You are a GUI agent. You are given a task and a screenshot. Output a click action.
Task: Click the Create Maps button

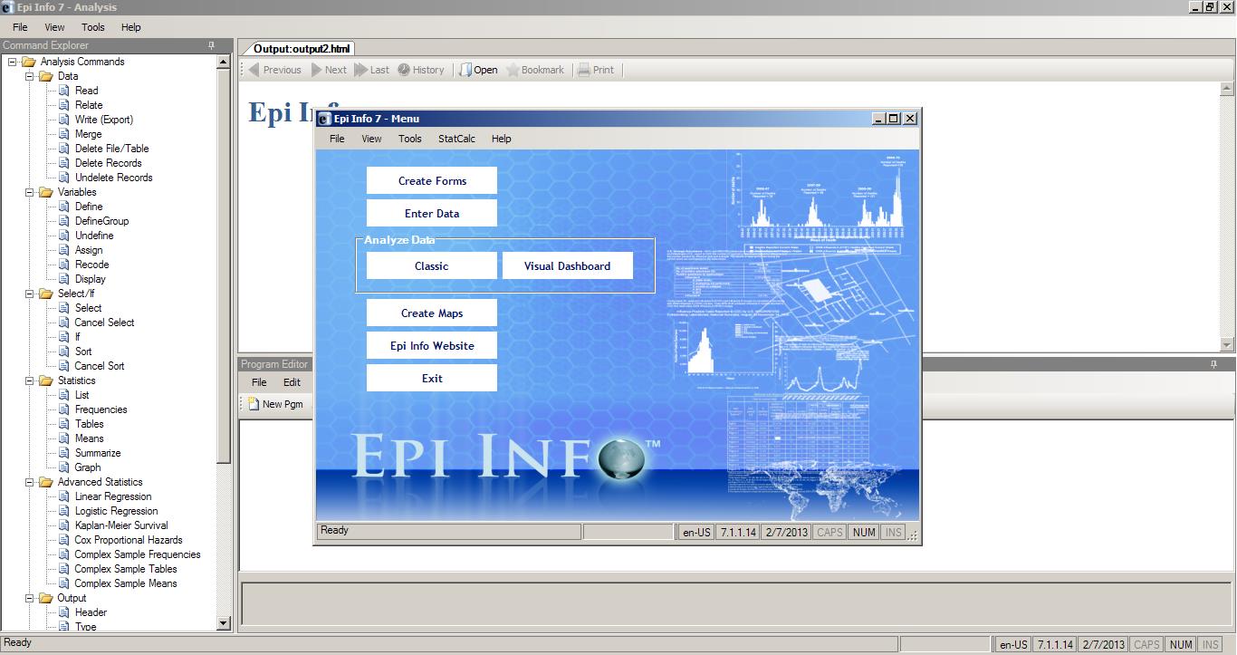432,313
